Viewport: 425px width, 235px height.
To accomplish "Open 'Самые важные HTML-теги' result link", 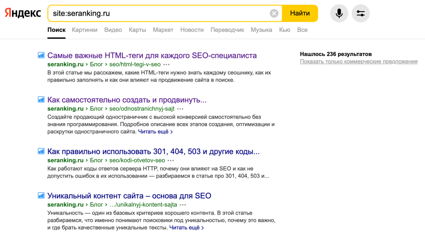I will pos(152,55).
